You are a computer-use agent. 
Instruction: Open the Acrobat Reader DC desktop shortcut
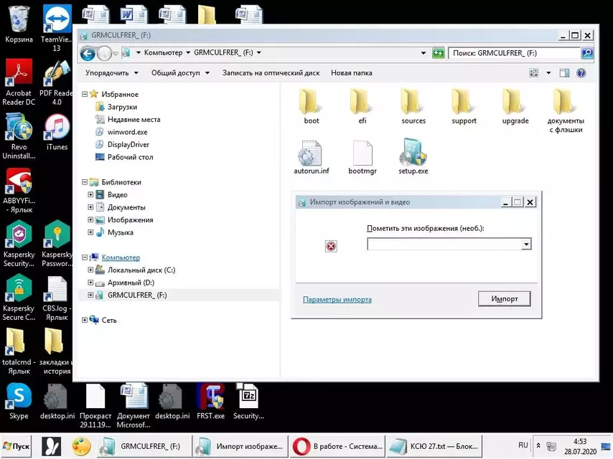click(19, 82)
